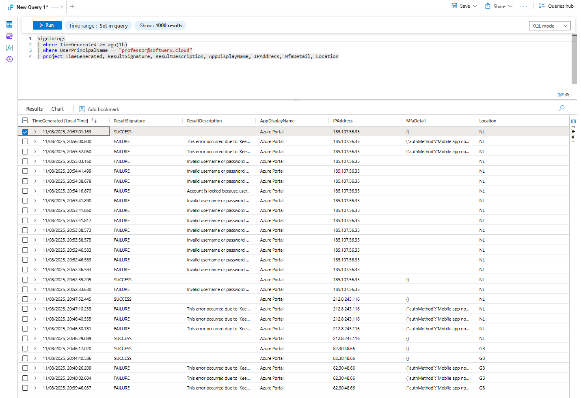Toggle the select-all rows header checkbox
581x398 pixels.
point(25,121)
